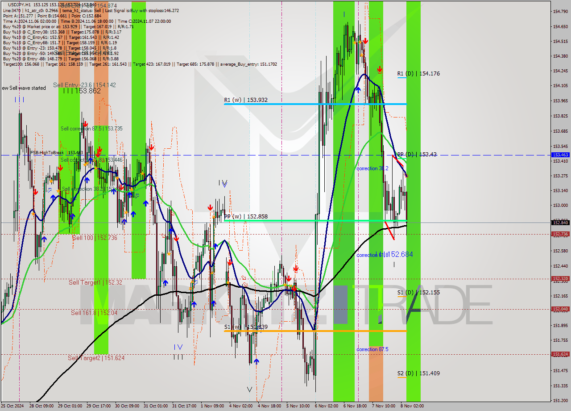Click the 152.840 current price tag on axis
Screen dimensions: 571x411
560,222
